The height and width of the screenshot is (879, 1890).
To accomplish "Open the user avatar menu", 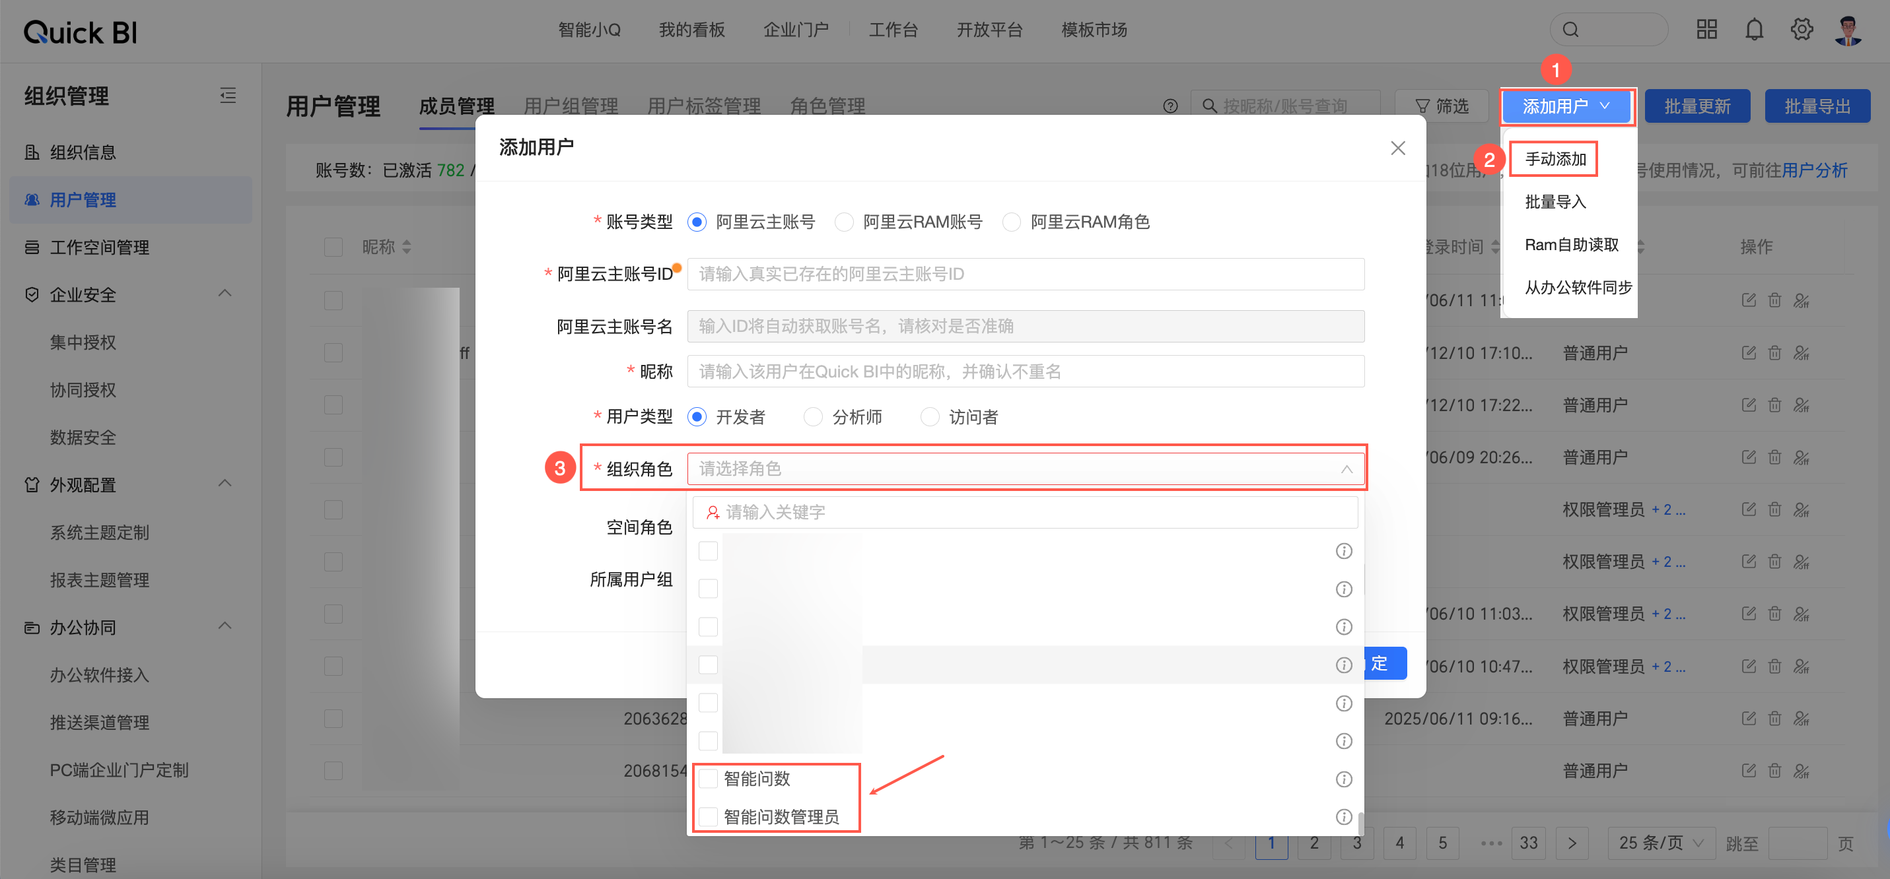I will click(x=1848, y=30).
